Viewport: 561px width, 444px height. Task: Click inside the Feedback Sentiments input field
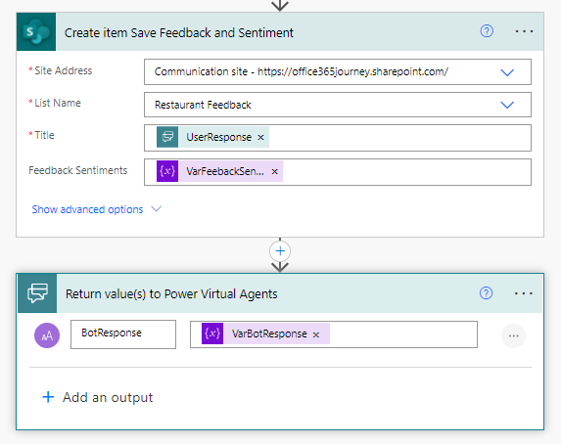[338, 172]
